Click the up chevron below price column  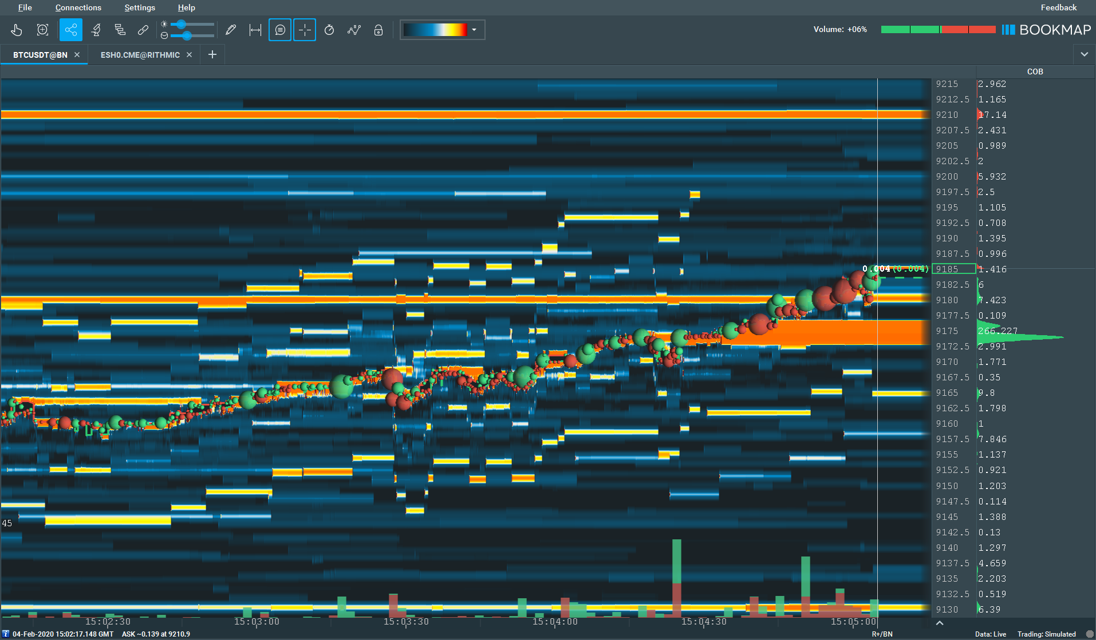click(940, 623)
